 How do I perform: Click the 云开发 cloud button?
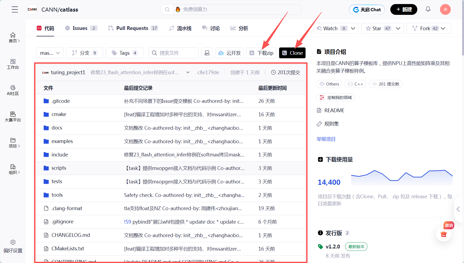point(229,53)
